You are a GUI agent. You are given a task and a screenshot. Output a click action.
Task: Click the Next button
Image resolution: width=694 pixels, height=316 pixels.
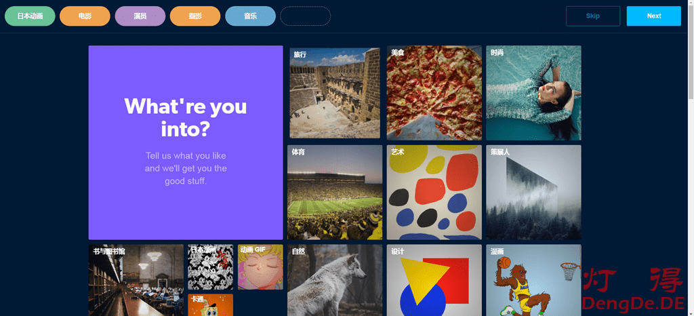pyautogui.click(x=653, y=16)
